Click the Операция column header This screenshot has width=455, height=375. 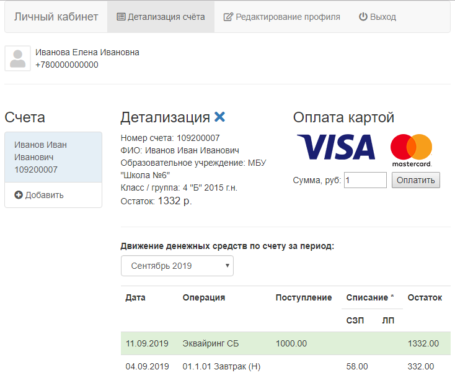(x=204, y=297)
